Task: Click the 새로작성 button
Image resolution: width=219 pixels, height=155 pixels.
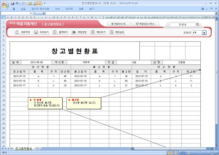Action: pyautogui.click(x=23, y=32)
